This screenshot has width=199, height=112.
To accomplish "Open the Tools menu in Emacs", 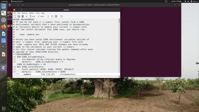I will pyautogui.click(x=38, y=13).
